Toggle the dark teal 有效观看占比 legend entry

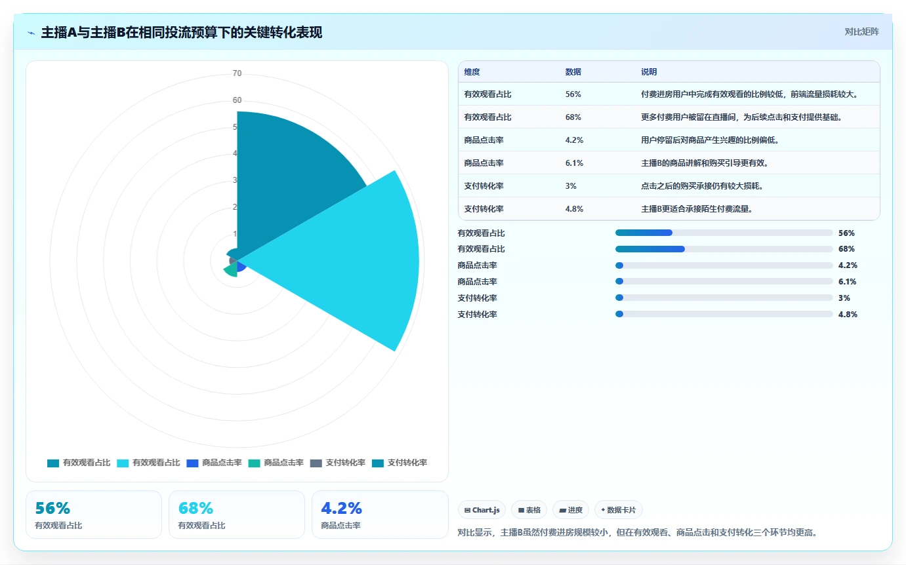coord(79,463)
